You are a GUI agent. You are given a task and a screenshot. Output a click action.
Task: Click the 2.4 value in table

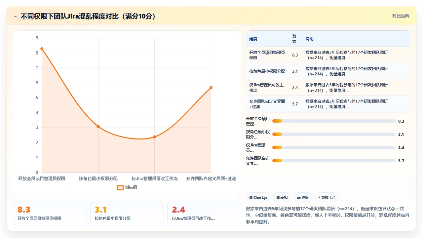295,88
